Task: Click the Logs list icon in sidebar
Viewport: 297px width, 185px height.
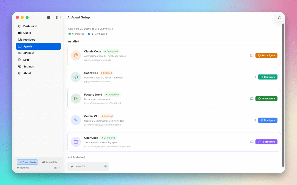Action: 20,60
